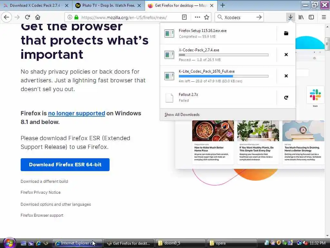This screenshot has width=330, height=248.
Task: Close the Pluto TV tab
Action: coord(139,6)
